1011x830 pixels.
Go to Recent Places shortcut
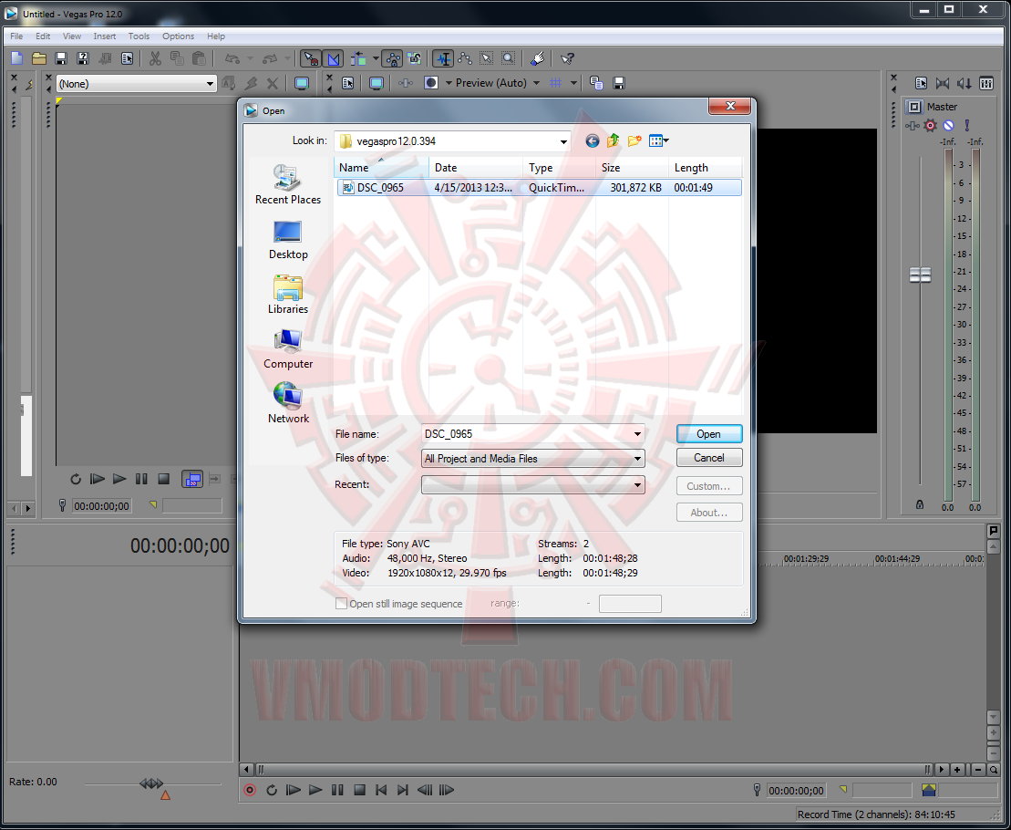tap(287, 185)
